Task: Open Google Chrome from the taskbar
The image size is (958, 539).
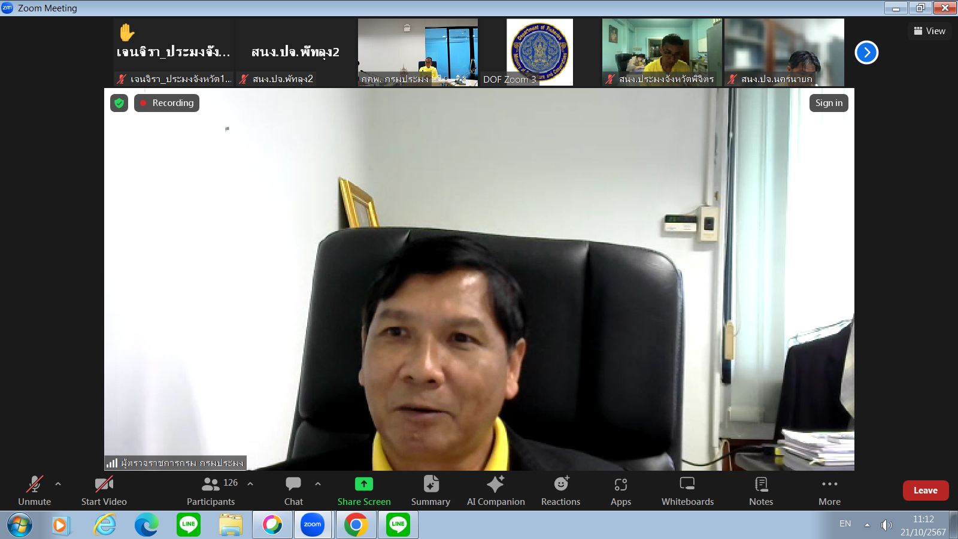Action: click(x=356, y=525)
